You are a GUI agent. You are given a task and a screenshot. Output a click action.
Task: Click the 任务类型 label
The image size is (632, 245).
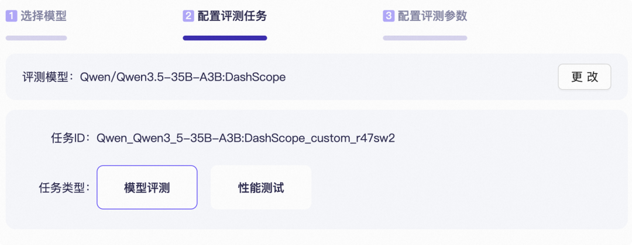click(64, 188)
